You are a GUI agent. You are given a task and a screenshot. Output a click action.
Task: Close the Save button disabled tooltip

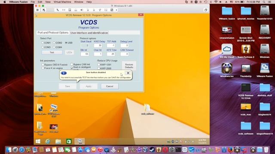(x=128, y=73)
